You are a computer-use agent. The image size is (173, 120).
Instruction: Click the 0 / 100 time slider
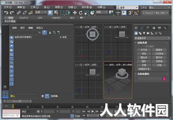coord(17,101)
